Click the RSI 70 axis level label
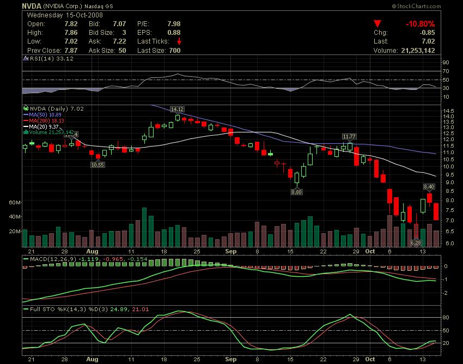 pyautogui.click(x=446, y=71)
